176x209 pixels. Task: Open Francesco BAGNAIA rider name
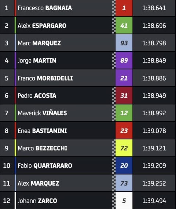45,8
